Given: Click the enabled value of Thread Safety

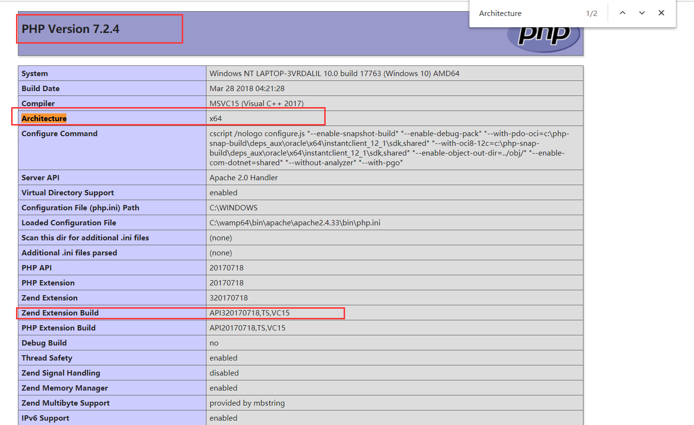Looking at the screenshot, I should pyautogui.click(x=223, y=358).
